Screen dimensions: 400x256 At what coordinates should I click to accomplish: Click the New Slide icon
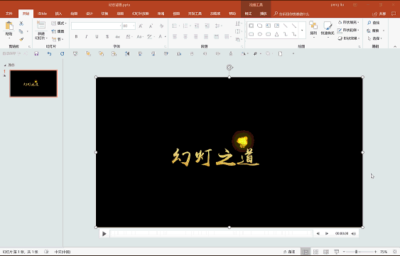point(41,25)
